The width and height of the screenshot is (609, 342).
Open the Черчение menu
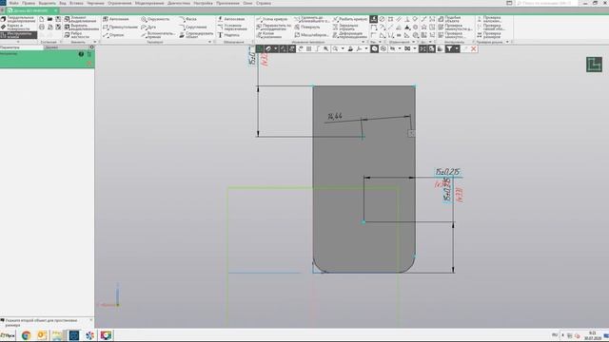[95, 3]
